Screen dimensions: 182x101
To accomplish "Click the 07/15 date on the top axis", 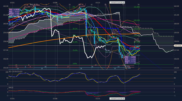I will [98, 3].
